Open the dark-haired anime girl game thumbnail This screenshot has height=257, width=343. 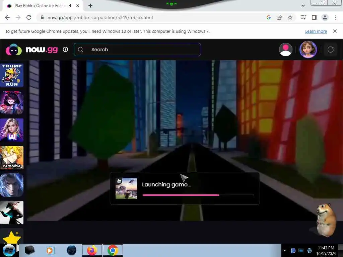12,103
